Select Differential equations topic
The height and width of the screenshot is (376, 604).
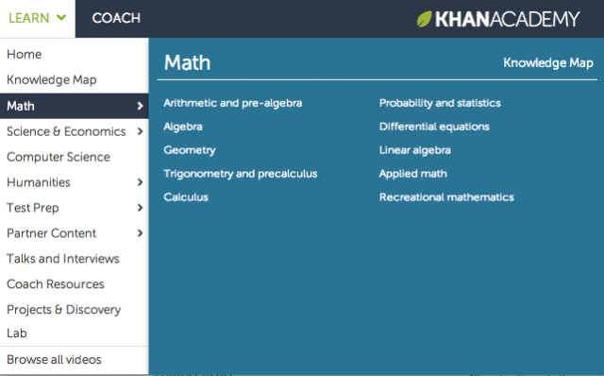(x=434, y=127)
